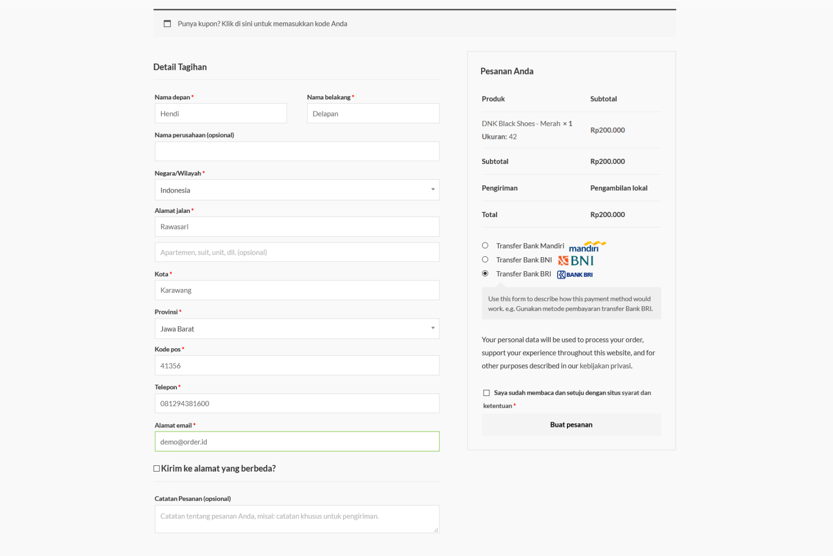The image size is (833, 556).
Task: Open the Negara/Wilayah country dropdown
Action: [297, 190]
